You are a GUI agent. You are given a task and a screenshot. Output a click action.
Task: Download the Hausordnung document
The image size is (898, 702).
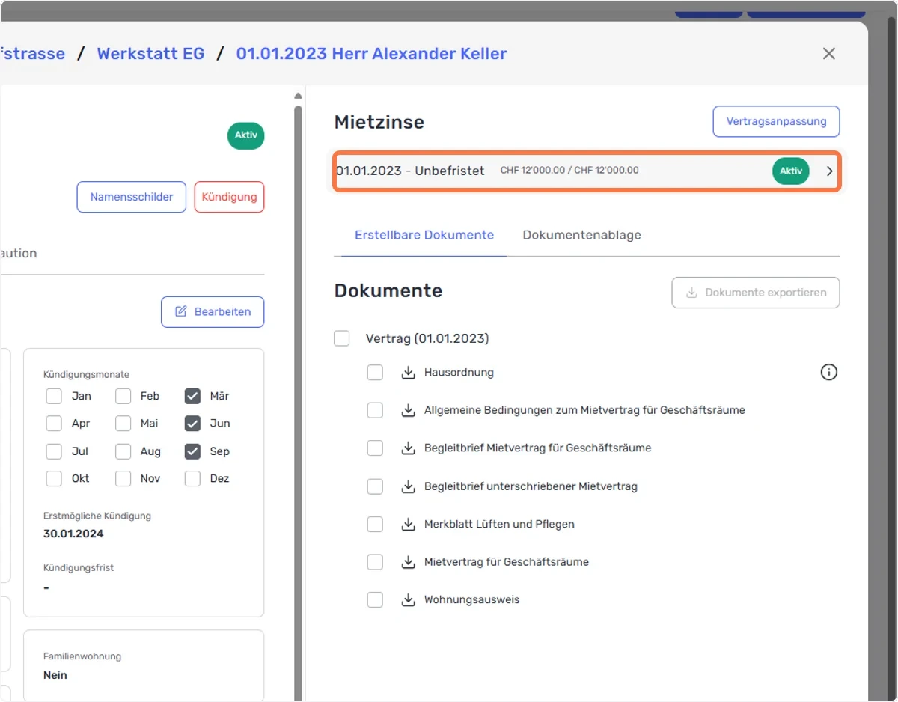click(408, 373)
